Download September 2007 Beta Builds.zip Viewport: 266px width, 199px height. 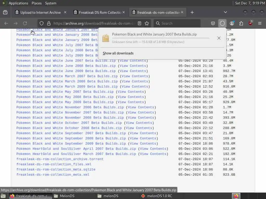click(x=71, y=133)
